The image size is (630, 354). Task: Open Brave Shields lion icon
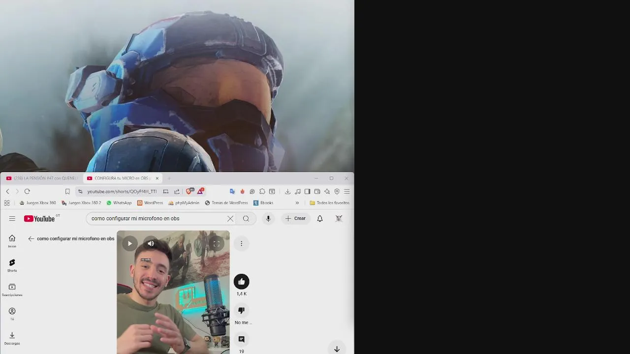pos(189,191)
